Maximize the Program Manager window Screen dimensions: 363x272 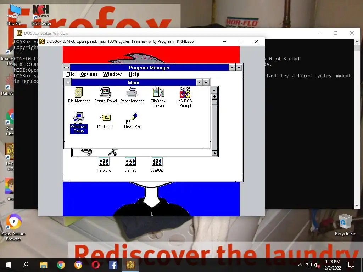pos(239,68)
